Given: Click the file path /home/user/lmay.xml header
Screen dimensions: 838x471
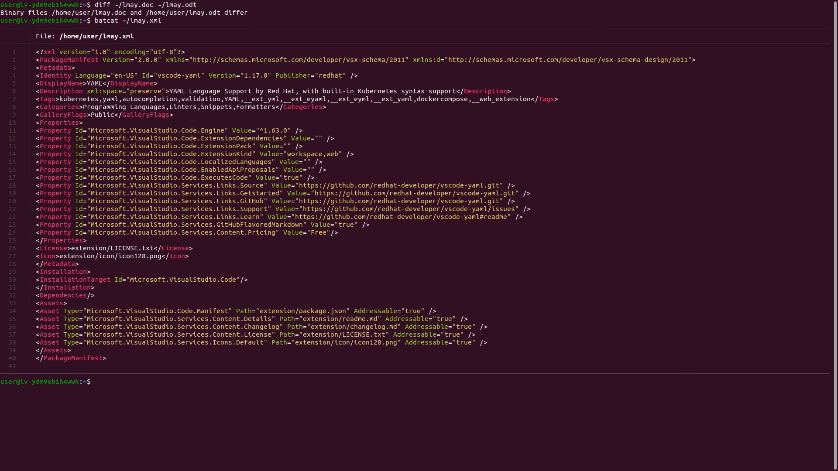Looking at the screenshot, I should pyautogui.click(x=96, y=36).
